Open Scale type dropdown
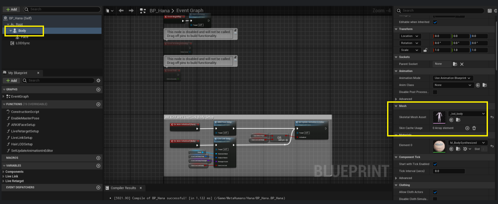Screen dimensions: 498x204 pyautogui.click(x=410, y=50)
